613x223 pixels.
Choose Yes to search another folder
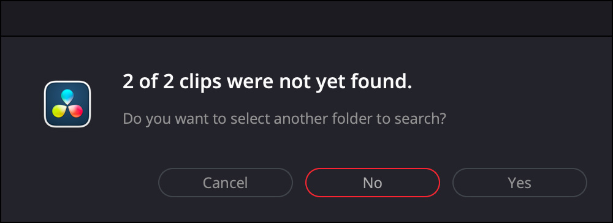click(520, 183)
